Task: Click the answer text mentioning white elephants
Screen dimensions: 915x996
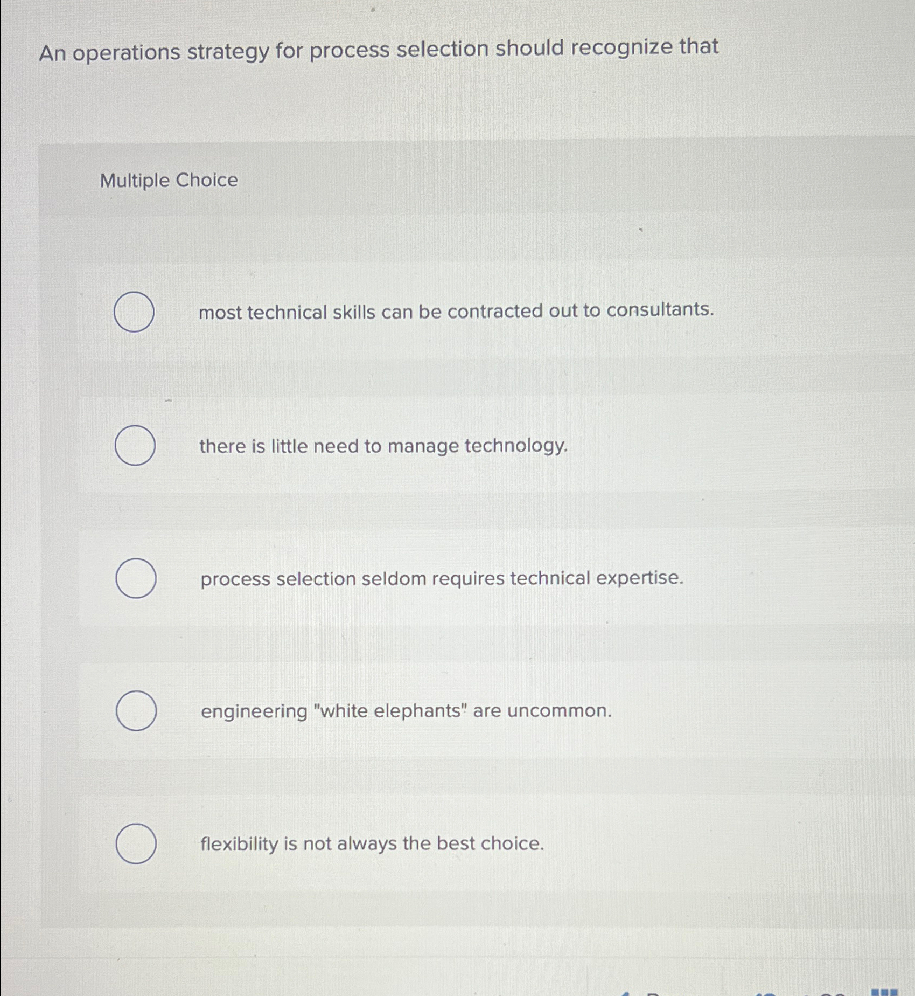Action: click(404, 711)
